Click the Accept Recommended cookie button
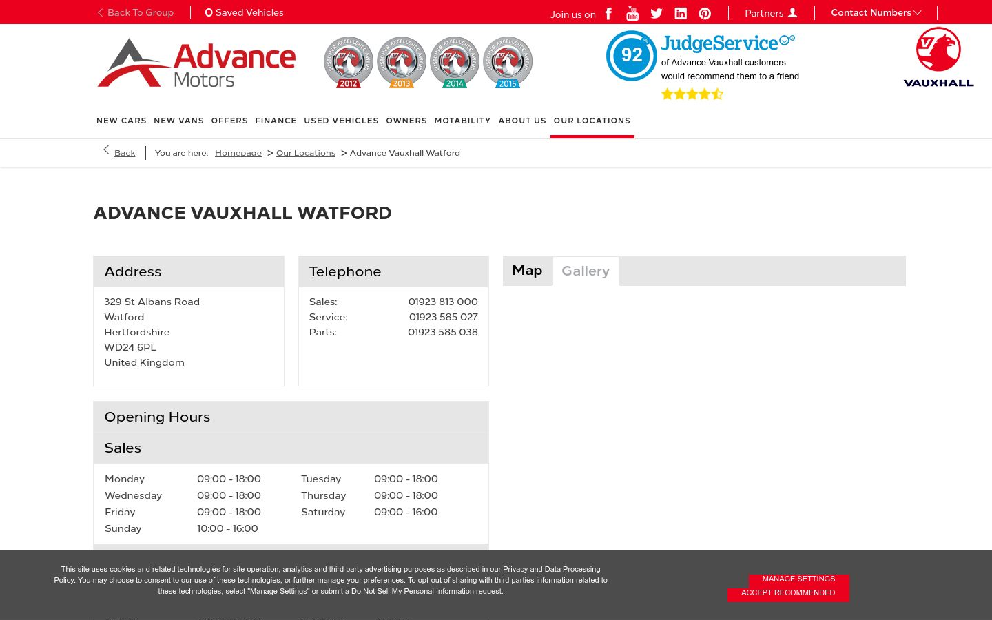992x620 pixels. [788, 593]
